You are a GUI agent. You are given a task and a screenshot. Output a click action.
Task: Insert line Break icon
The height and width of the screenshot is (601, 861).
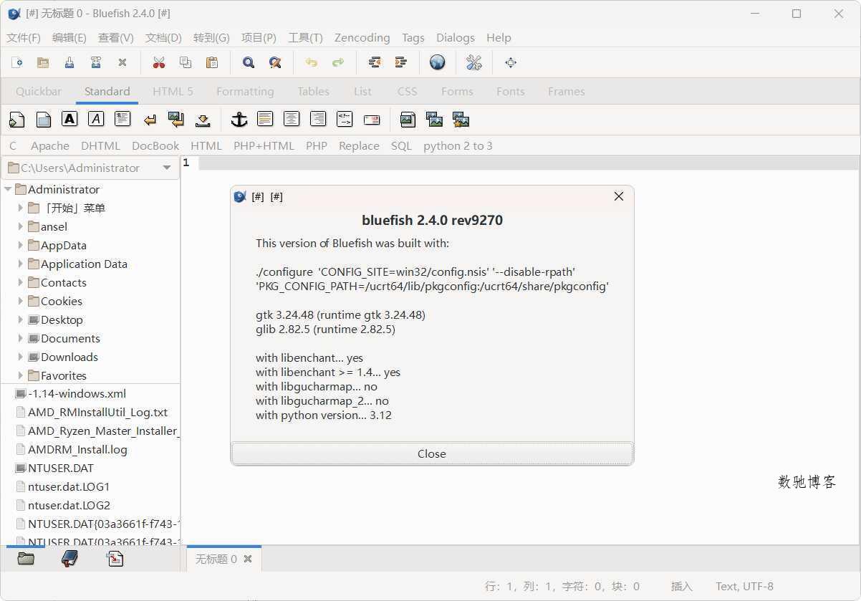pyautogui.click(x=150, y=120)
